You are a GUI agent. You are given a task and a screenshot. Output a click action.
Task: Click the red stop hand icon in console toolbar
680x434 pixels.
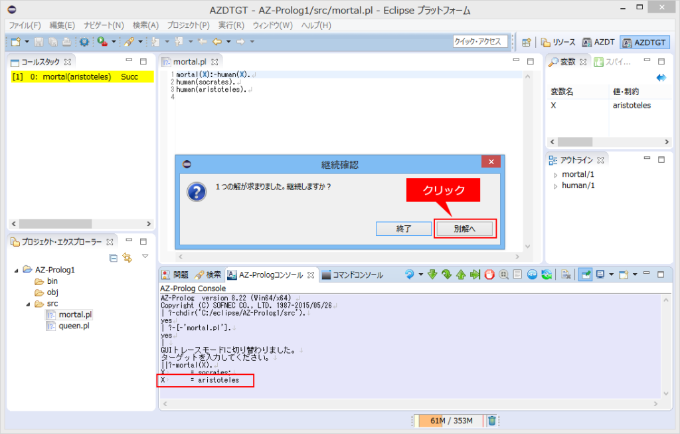coord(489,274)
